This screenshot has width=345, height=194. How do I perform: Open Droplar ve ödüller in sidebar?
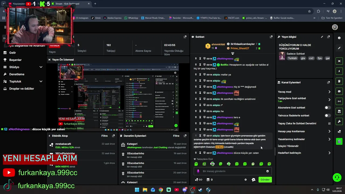pos(22,89)
